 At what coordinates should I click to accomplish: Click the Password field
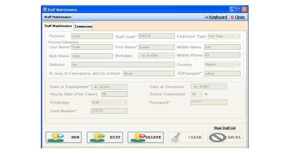pos(209,102)
